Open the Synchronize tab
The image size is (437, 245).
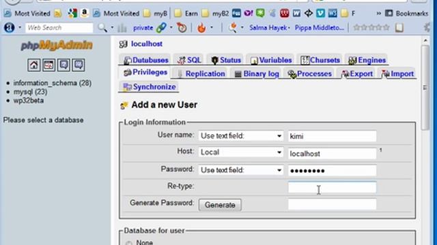coord(150,86)
